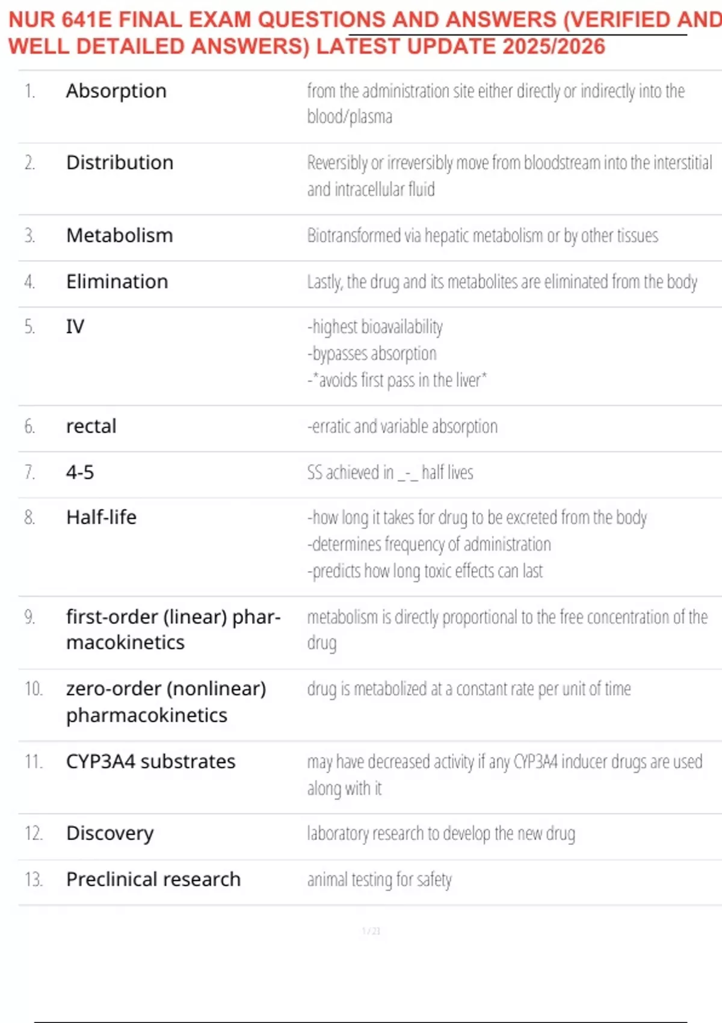Click the Metabolism term in row 3
This screenshot has height=1023, width=722.
tap(120, 235)
